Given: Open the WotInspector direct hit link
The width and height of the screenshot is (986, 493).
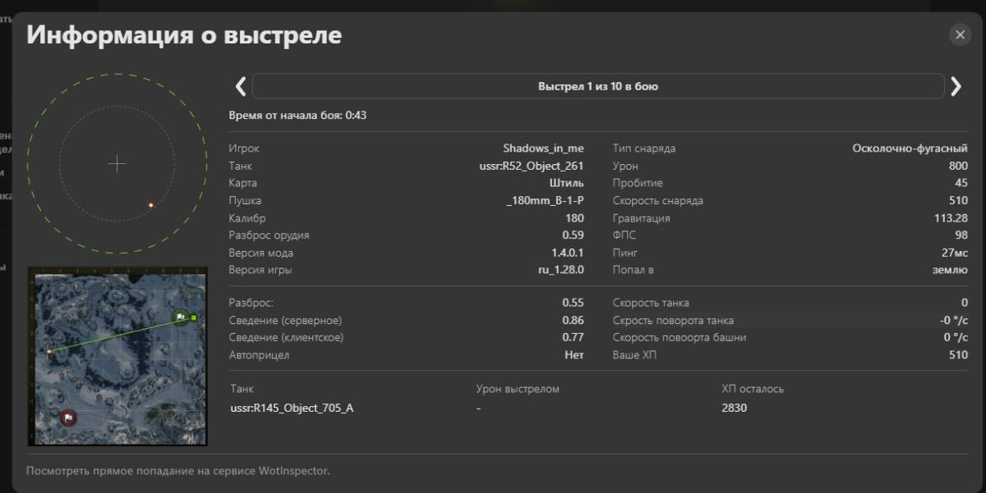Looking at the screenshot, I should [x=177, y=472].
